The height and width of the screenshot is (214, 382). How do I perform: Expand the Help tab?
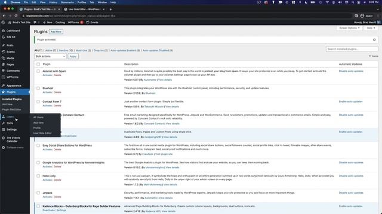coord(371,28)
